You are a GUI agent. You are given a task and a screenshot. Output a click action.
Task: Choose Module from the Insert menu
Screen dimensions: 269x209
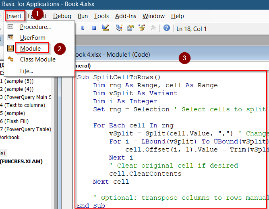tap(30, 49)
